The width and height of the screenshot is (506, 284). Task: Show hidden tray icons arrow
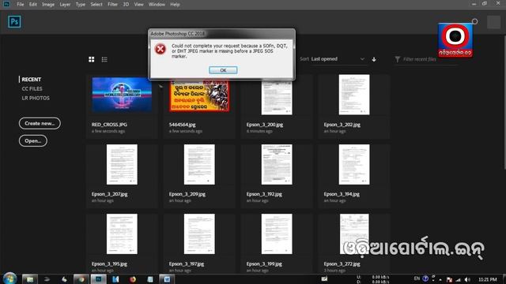(440, 279)
